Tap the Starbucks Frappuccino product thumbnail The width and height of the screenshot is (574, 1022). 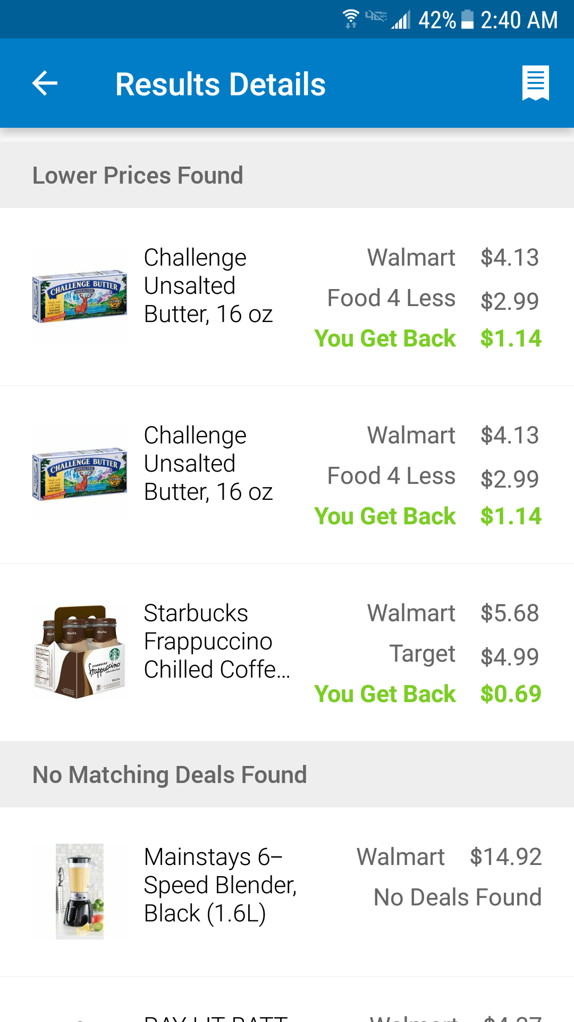pyautogui.click(x=80, y=652)
